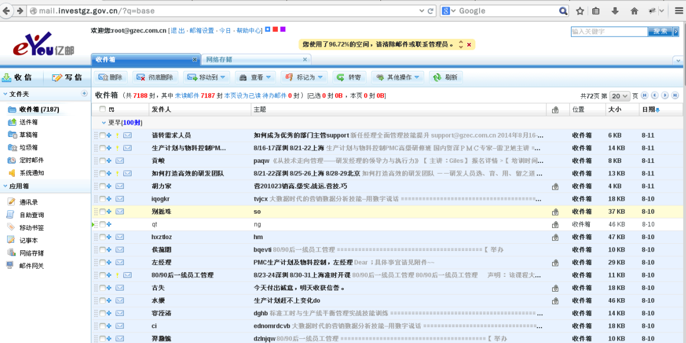Screen dimensions: 686x343
Task: Collapse the 应用箱 section
Action: click(x=5, y=186)
